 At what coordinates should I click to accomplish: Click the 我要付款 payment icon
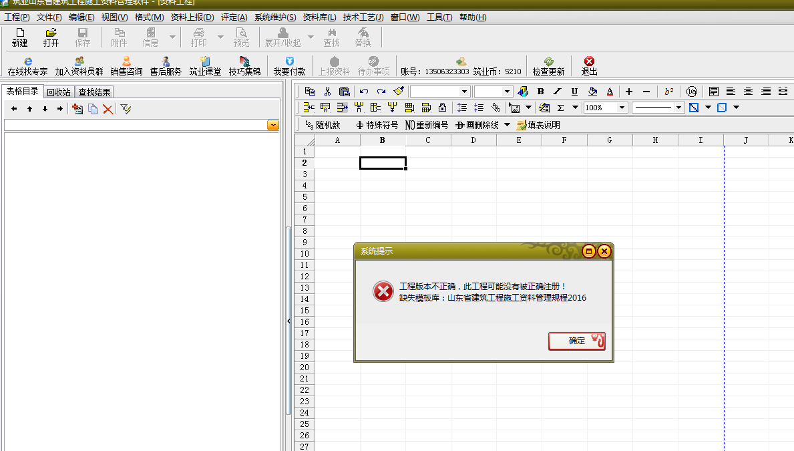click(289, 61)
